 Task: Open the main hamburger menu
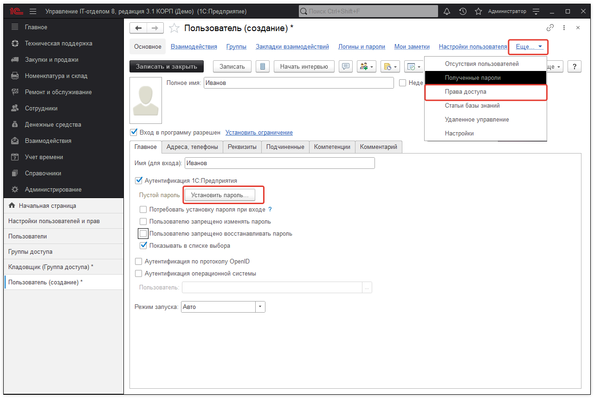pos(32,11)
